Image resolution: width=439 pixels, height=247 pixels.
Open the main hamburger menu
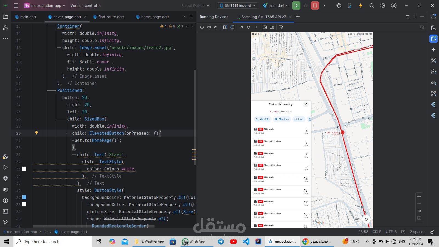tap(16, 5)
